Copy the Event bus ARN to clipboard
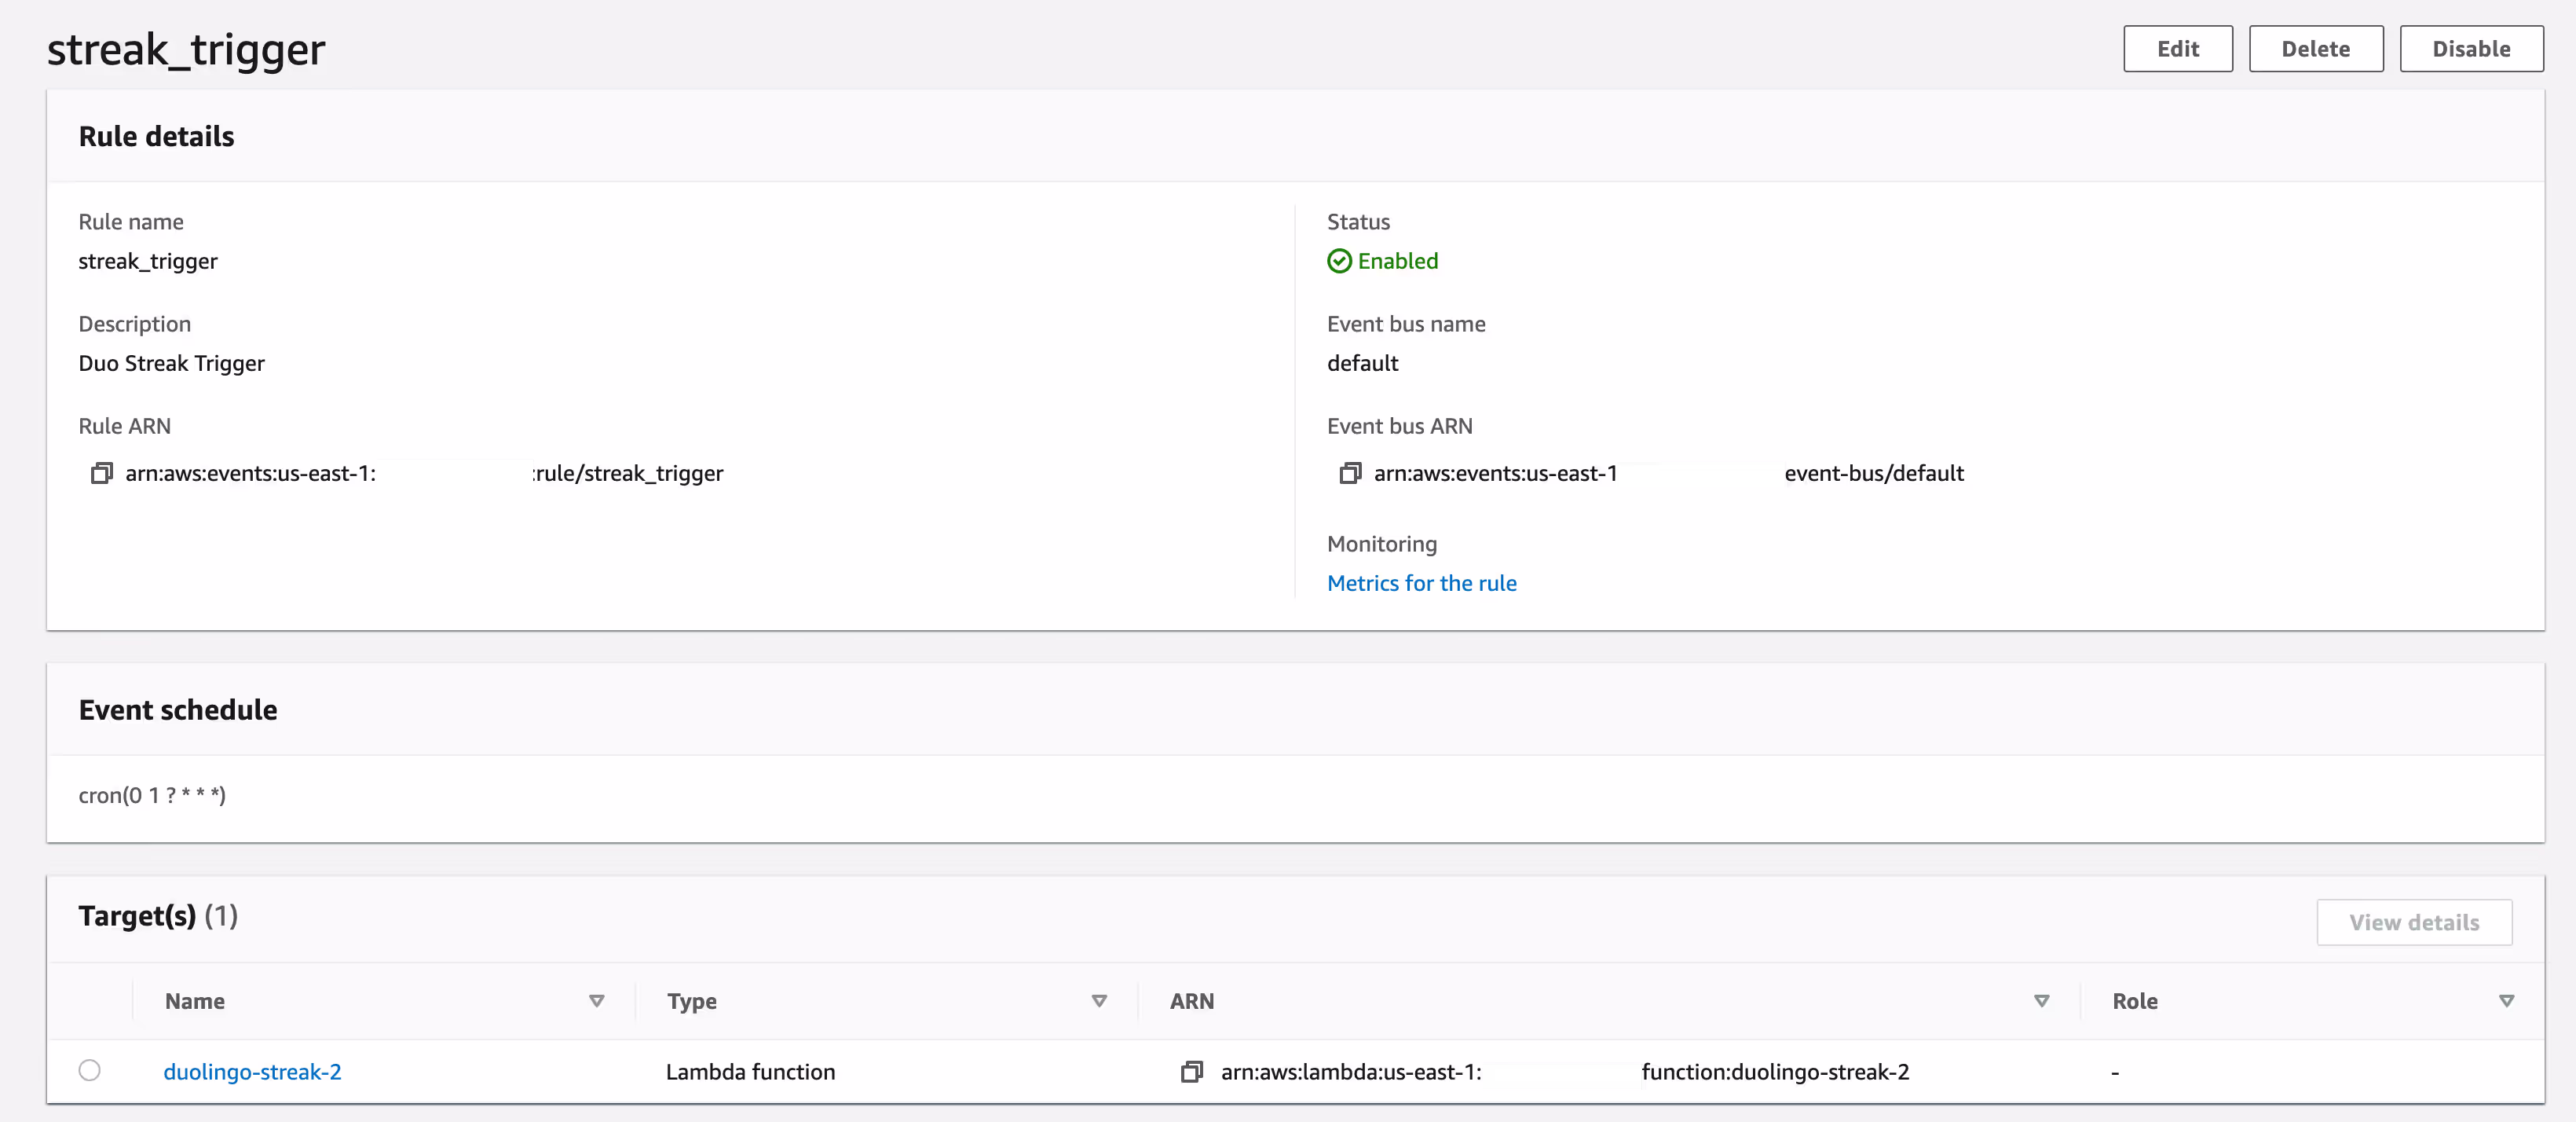This screenshot has width=2576, height=1122. tap(1350, 473)
